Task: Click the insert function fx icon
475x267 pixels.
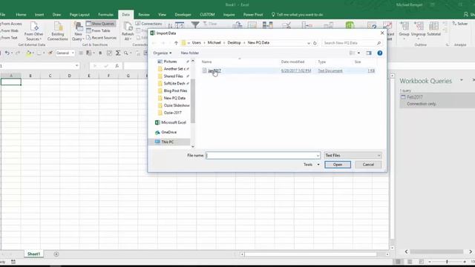Action: [x=117, y=66]
